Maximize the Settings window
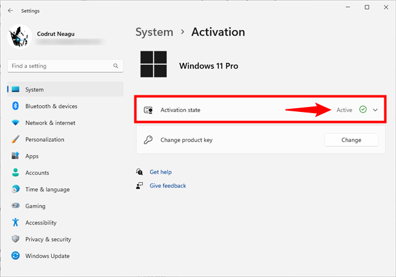This screenshot has width=396, height=277. coord(367,7)
